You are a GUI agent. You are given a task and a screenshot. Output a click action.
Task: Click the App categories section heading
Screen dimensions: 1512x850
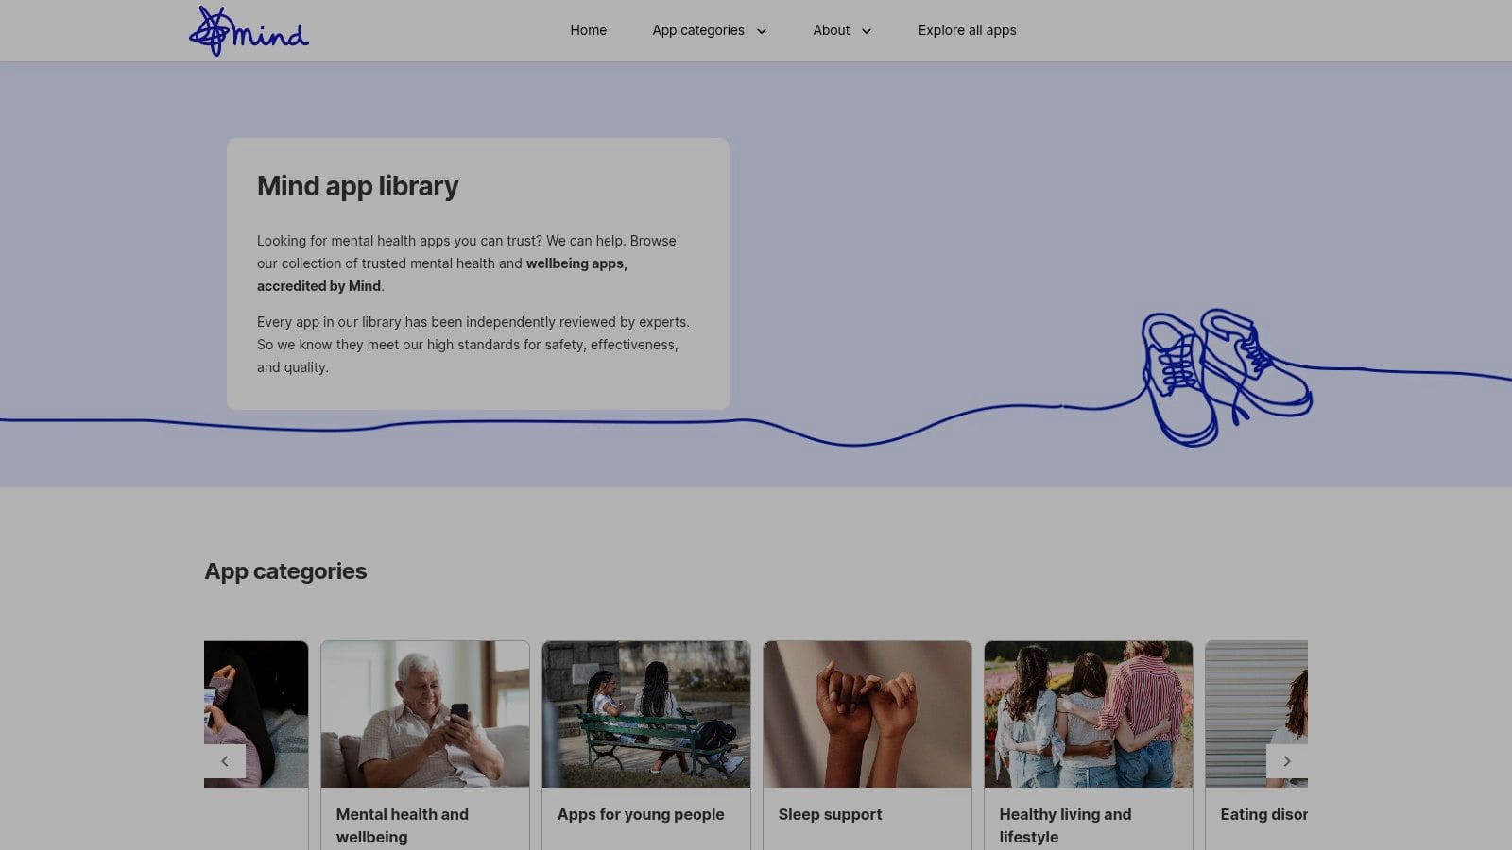pos(285,570)
